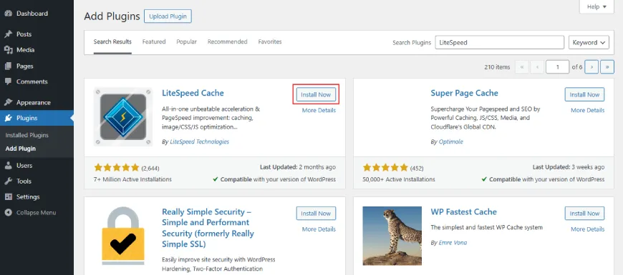Click "7+ Million Active Installations" text

click(x=132, y=179)
